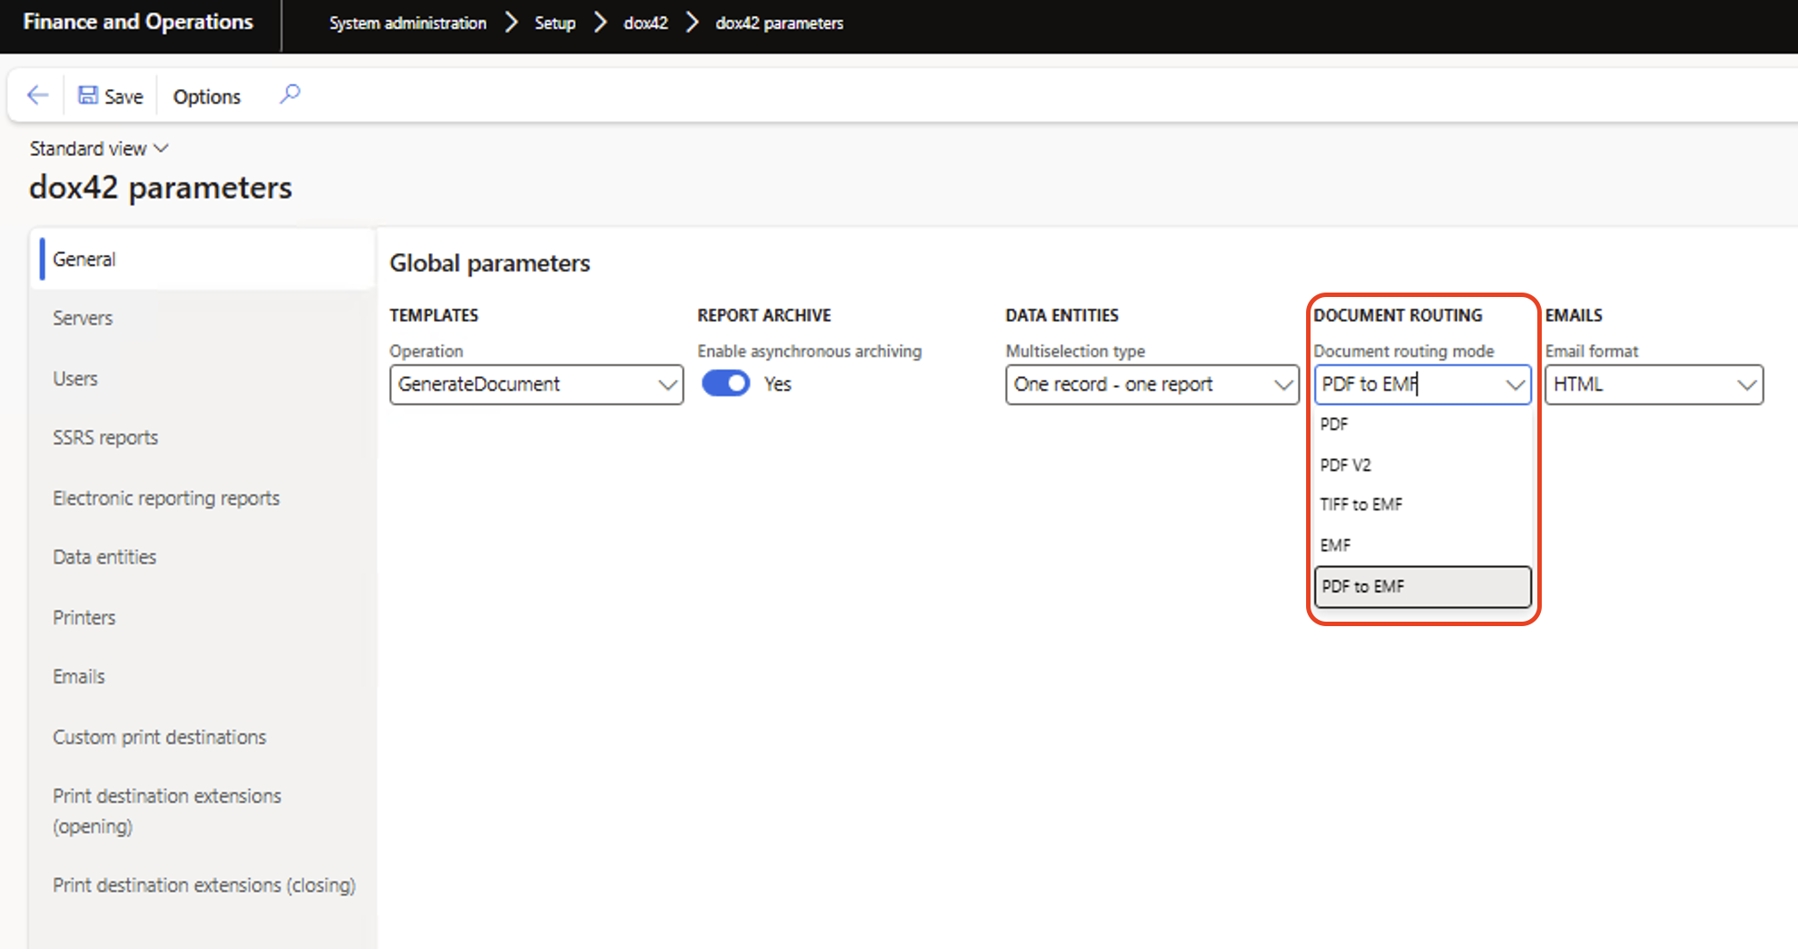
Task: Open Custom print destinations settings
Action: [x=159, y=736]
